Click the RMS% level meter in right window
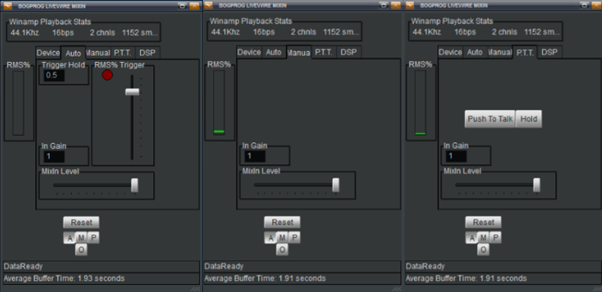Image resolution: width=602 pixels, height=292 pixels. pos(421,103)
